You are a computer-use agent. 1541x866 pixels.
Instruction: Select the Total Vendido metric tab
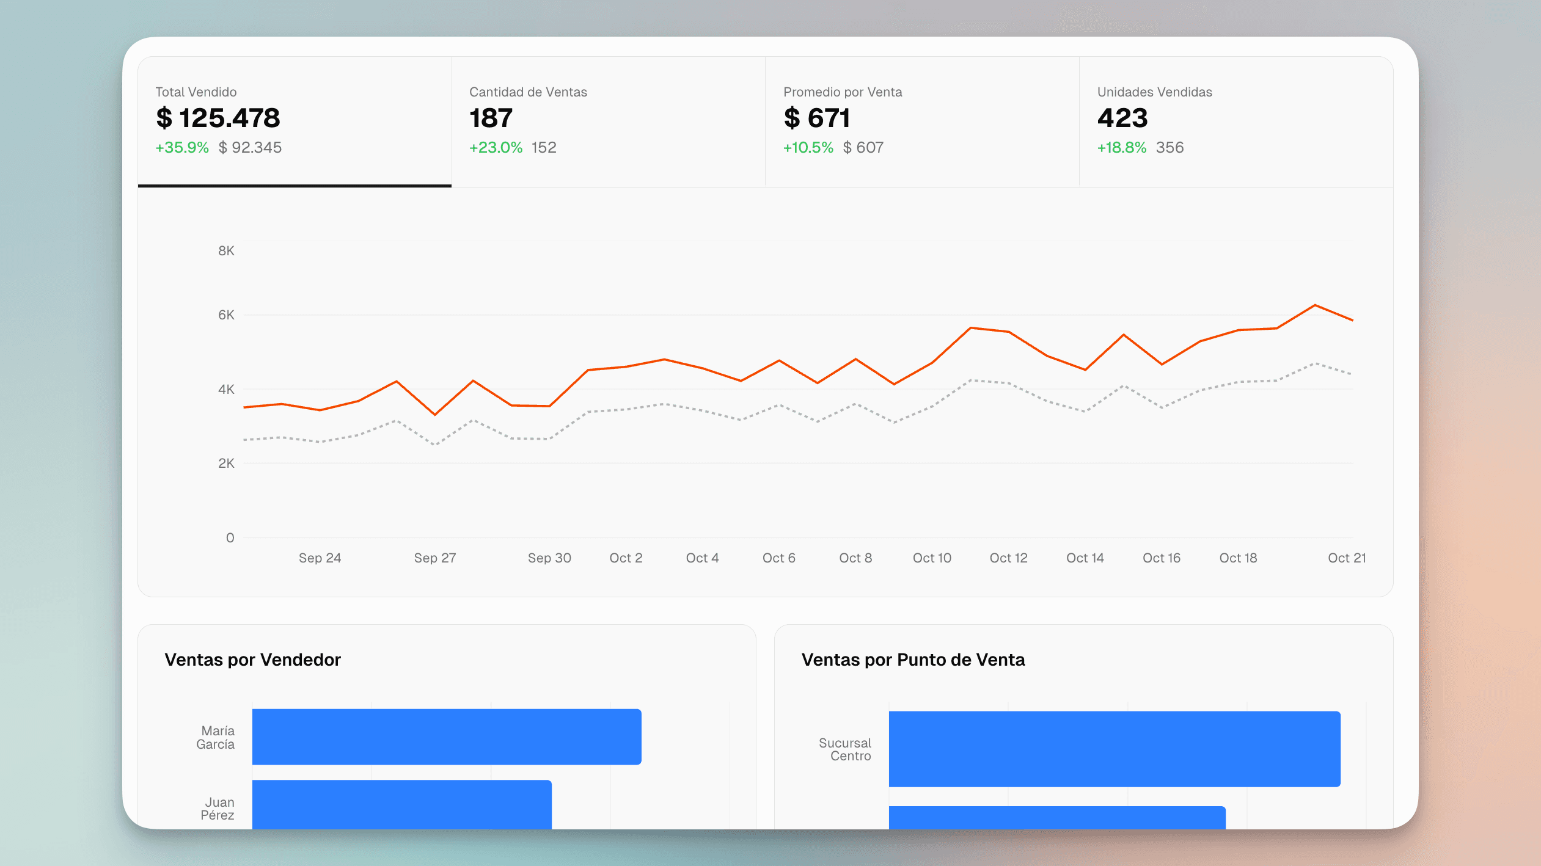click(x=295, y=121)
